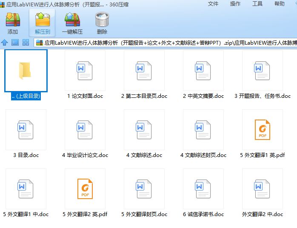Click the '2 第二本目录页.doc' file name
Viewport: 297px width, 228px height.
pyautogui.click(x=144, y=96)
